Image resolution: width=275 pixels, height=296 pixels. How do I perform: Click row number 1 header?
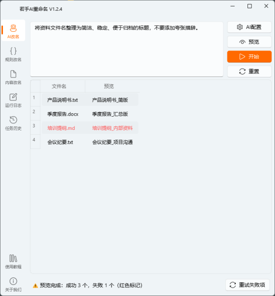pos(35,99)
